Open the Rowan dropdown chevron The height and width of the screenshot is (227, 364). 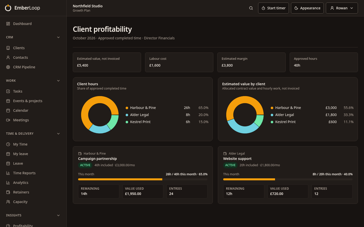pyautogui.click(x=352, y=8)
